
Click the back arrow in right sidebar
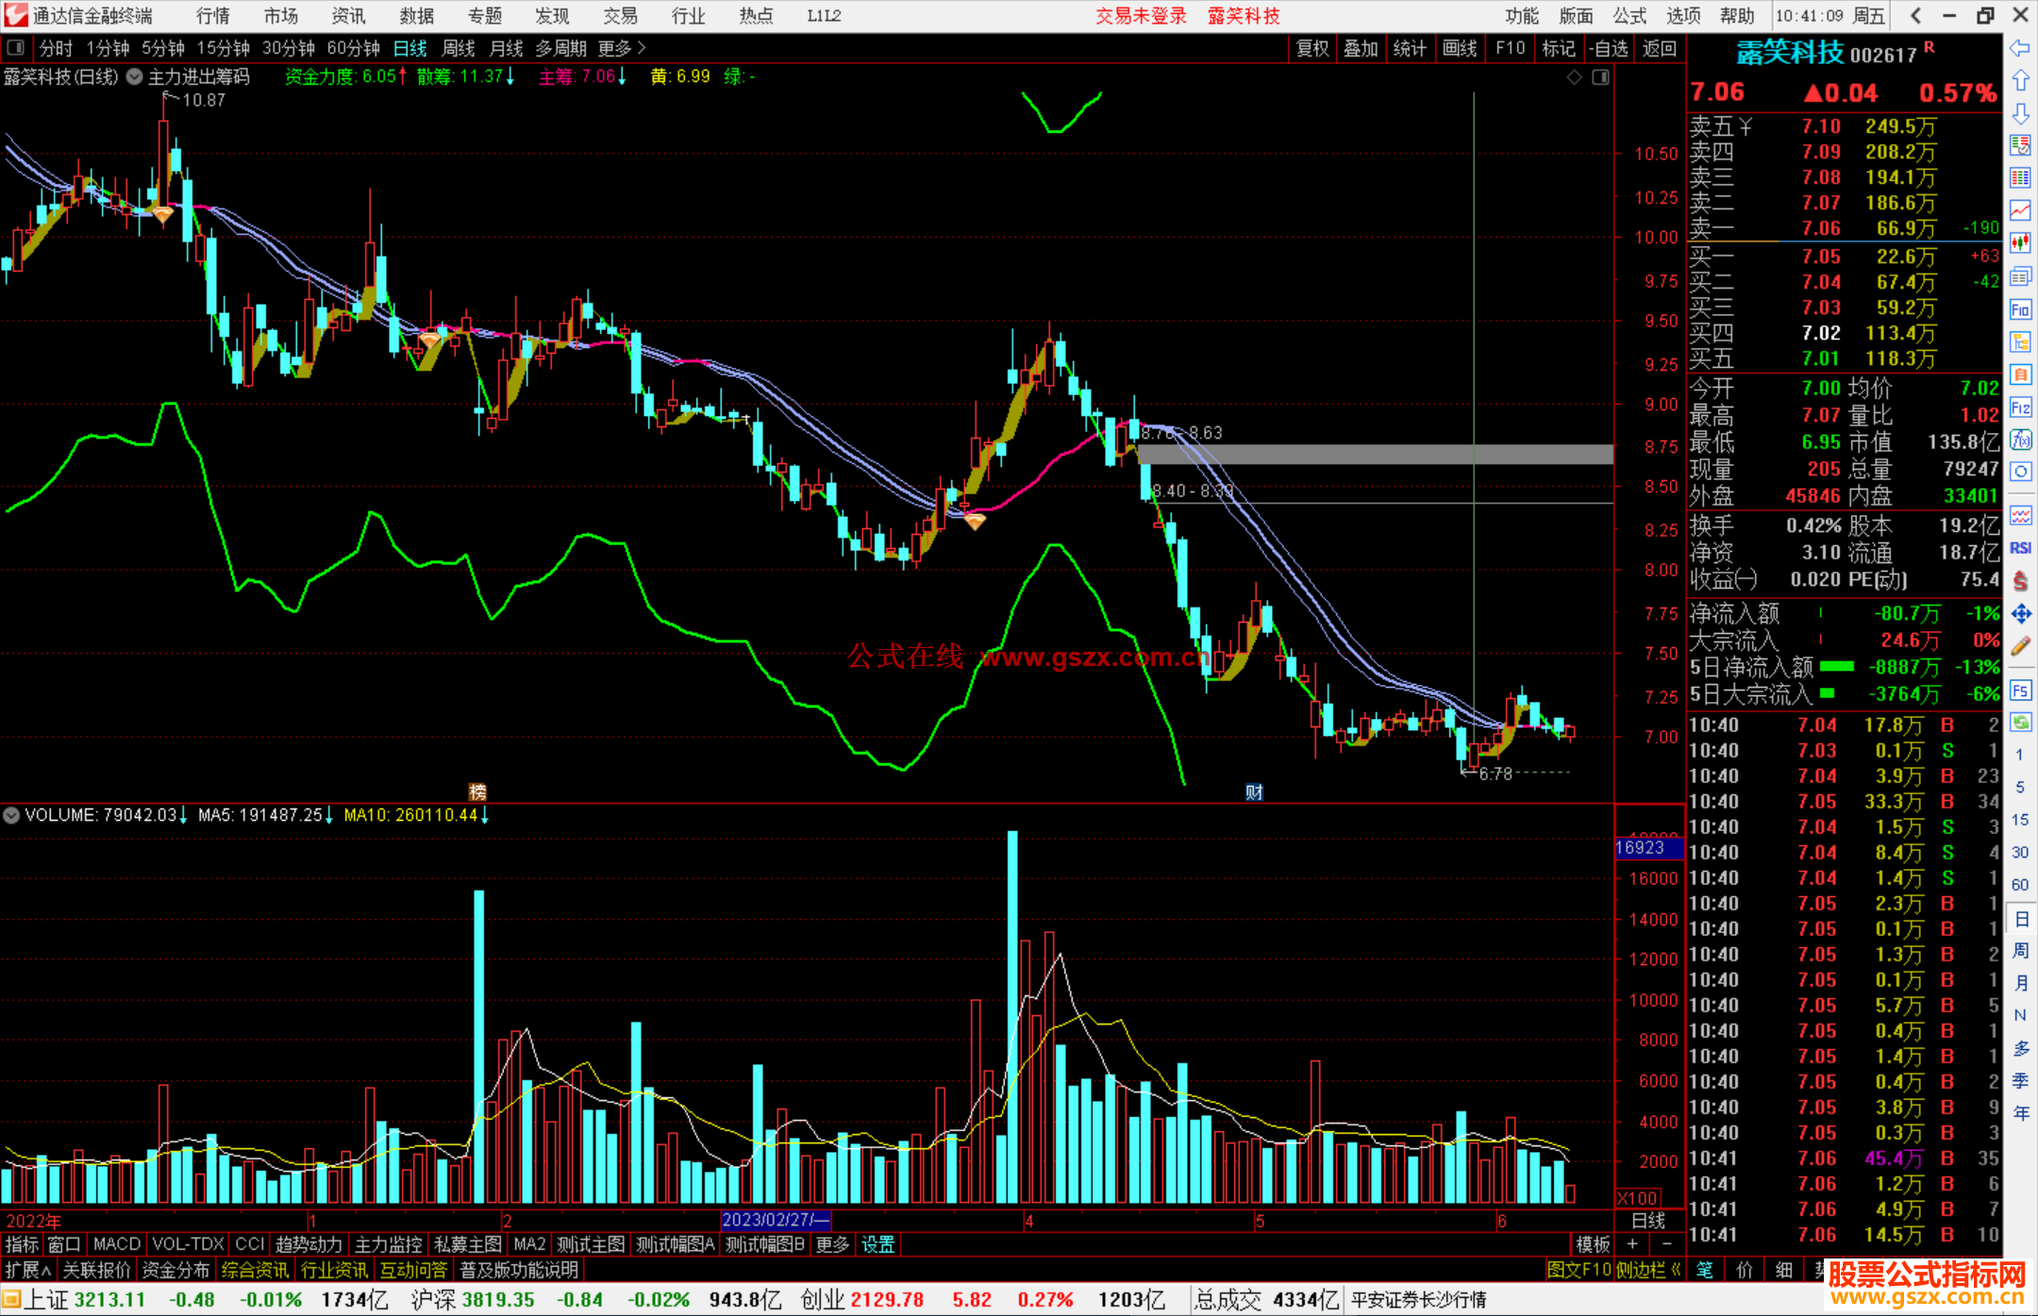pyautogui.click(x=2020, y=48)
